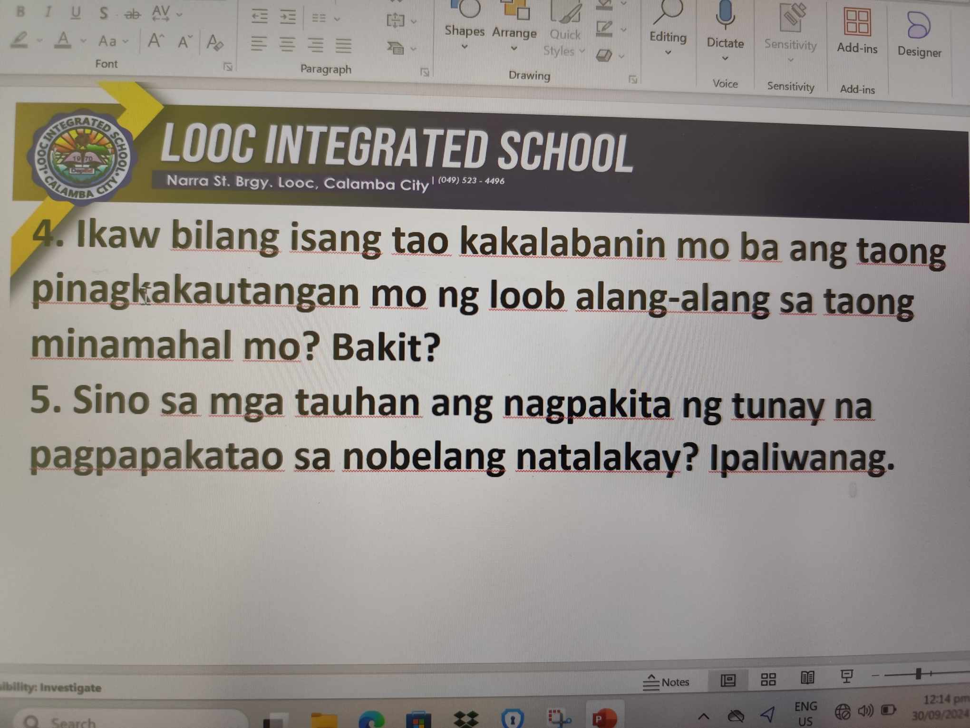Center align text
The height and width of the screenshot is (728, 970).
(287, 45)
